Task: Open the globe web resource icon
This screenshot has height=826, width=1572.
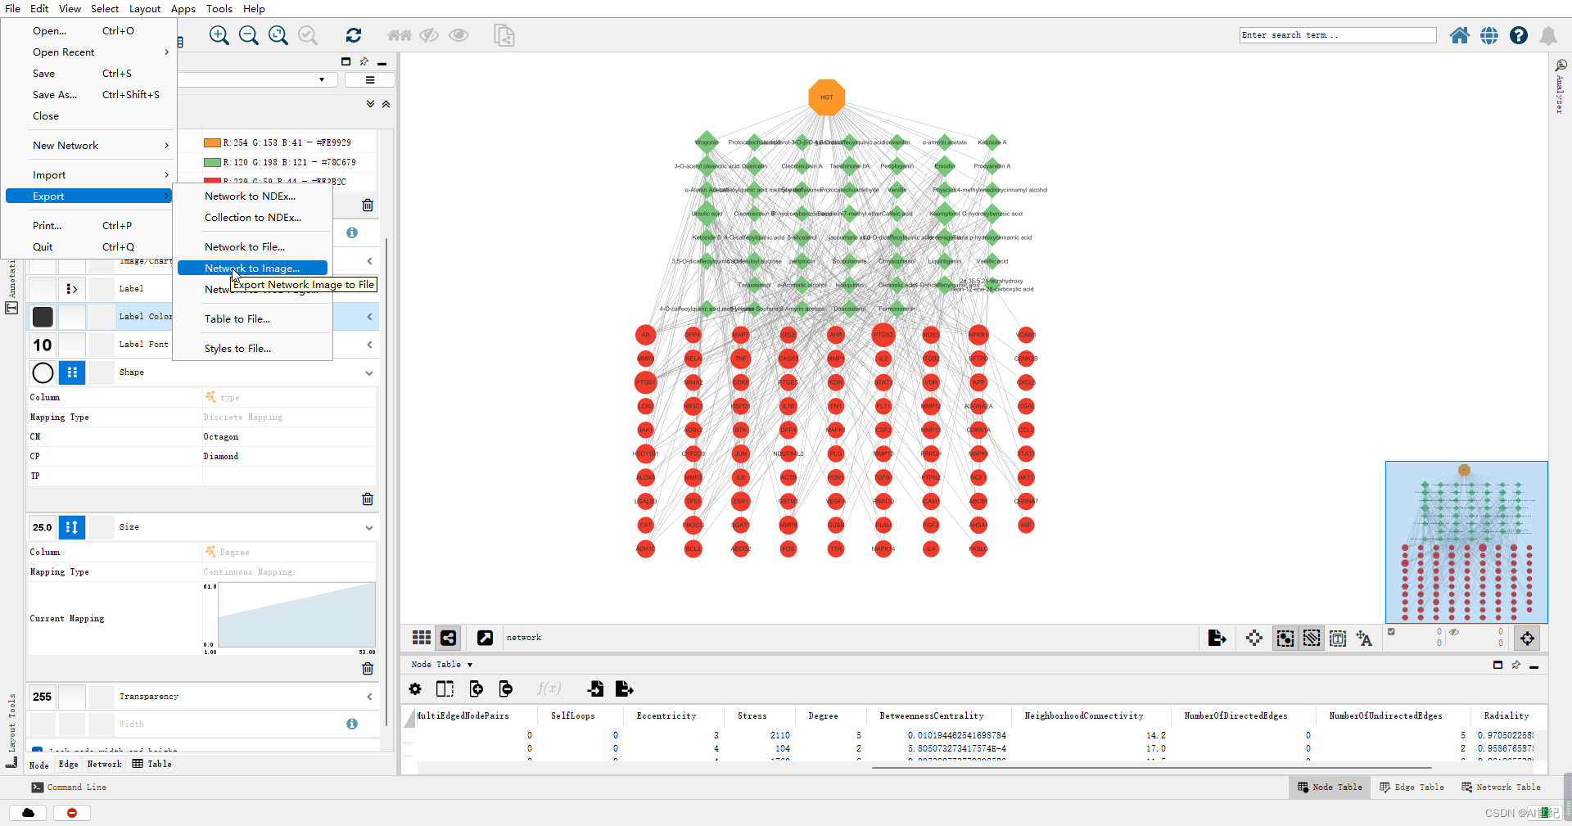Action: click(1489, 35)
